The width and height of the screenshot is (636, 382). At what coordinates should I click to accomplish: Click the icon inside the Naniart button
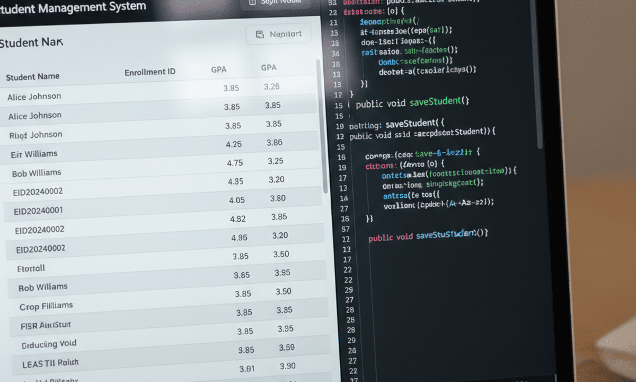pos(260,34)
